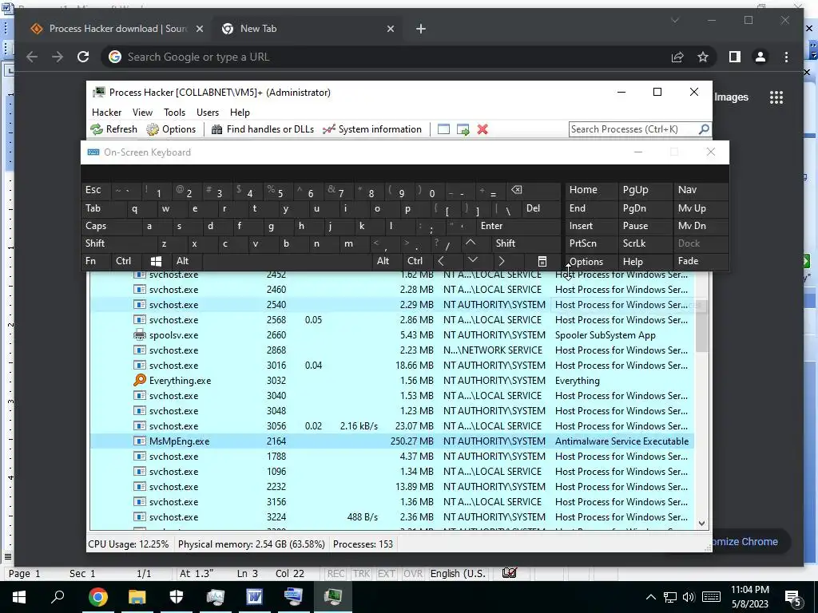Select the MsMpEng.exe process row

tap(392, 441)
